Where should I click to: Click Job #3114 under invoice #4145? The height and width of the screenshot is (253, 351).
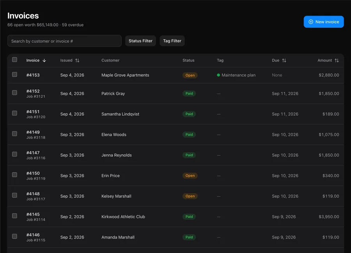click(36, 219)
